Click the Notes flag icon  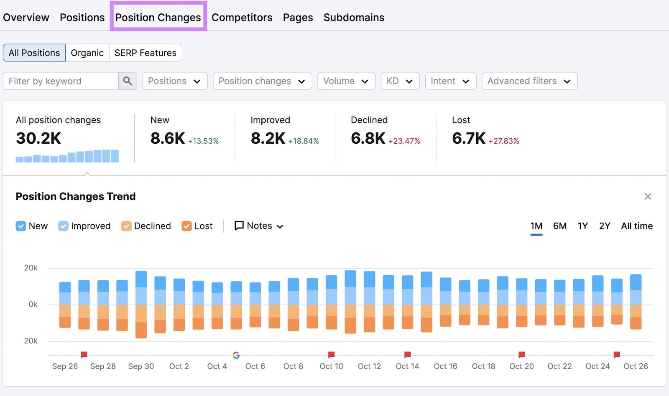[238, 226]
